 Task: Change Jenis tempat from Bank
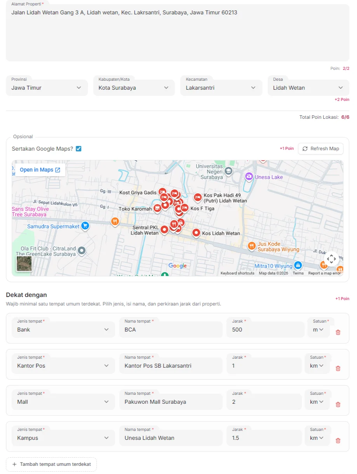(63, 330)
